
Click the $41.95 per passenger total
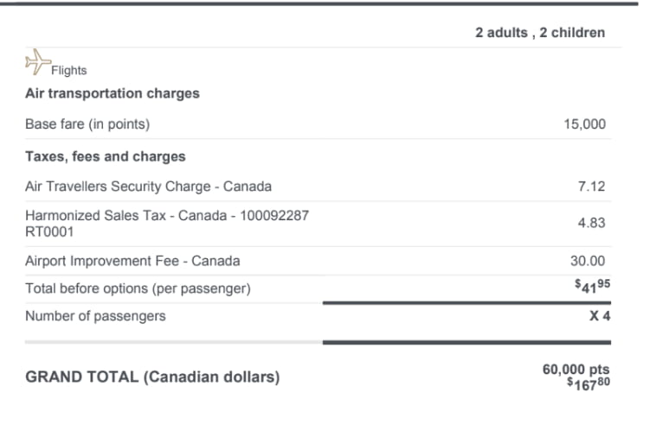(x=591, y=289)
